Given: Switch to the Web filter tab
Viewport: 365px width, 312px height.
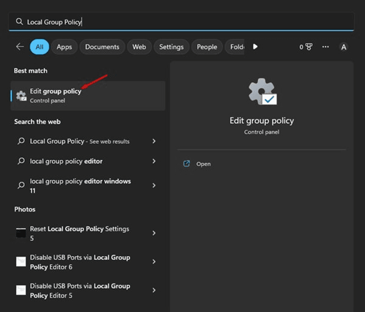Looking at the screenshot, I should [139, 47].
